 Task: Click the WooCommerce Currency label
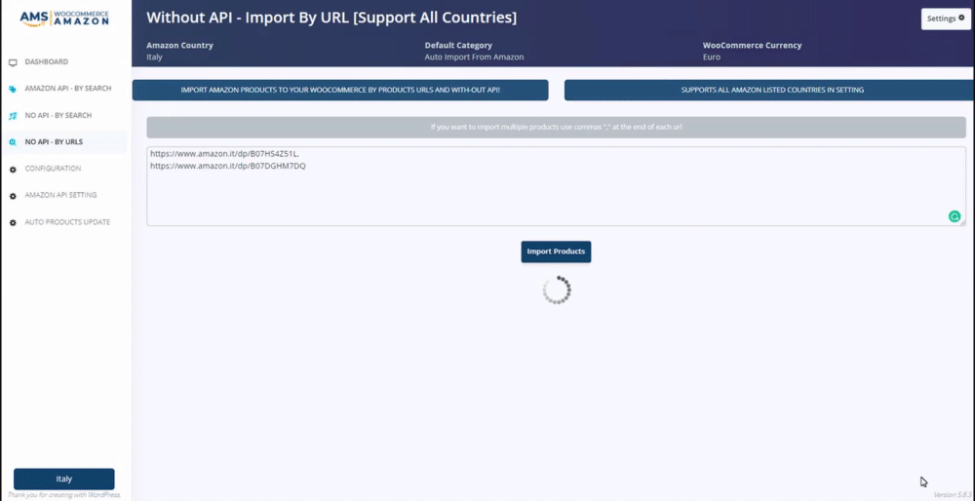pyautogui.click(x=752, y=46)
